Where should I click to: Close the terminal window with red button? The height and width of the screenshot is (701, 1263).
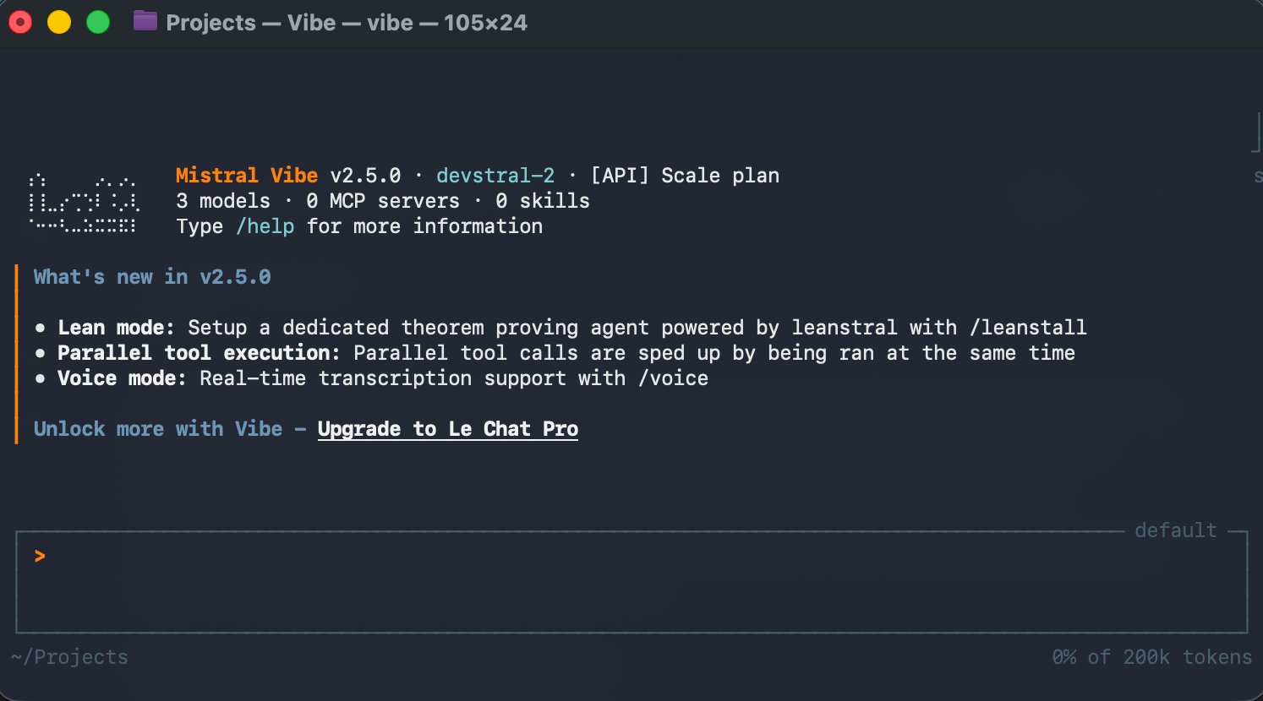pos(20,22)
